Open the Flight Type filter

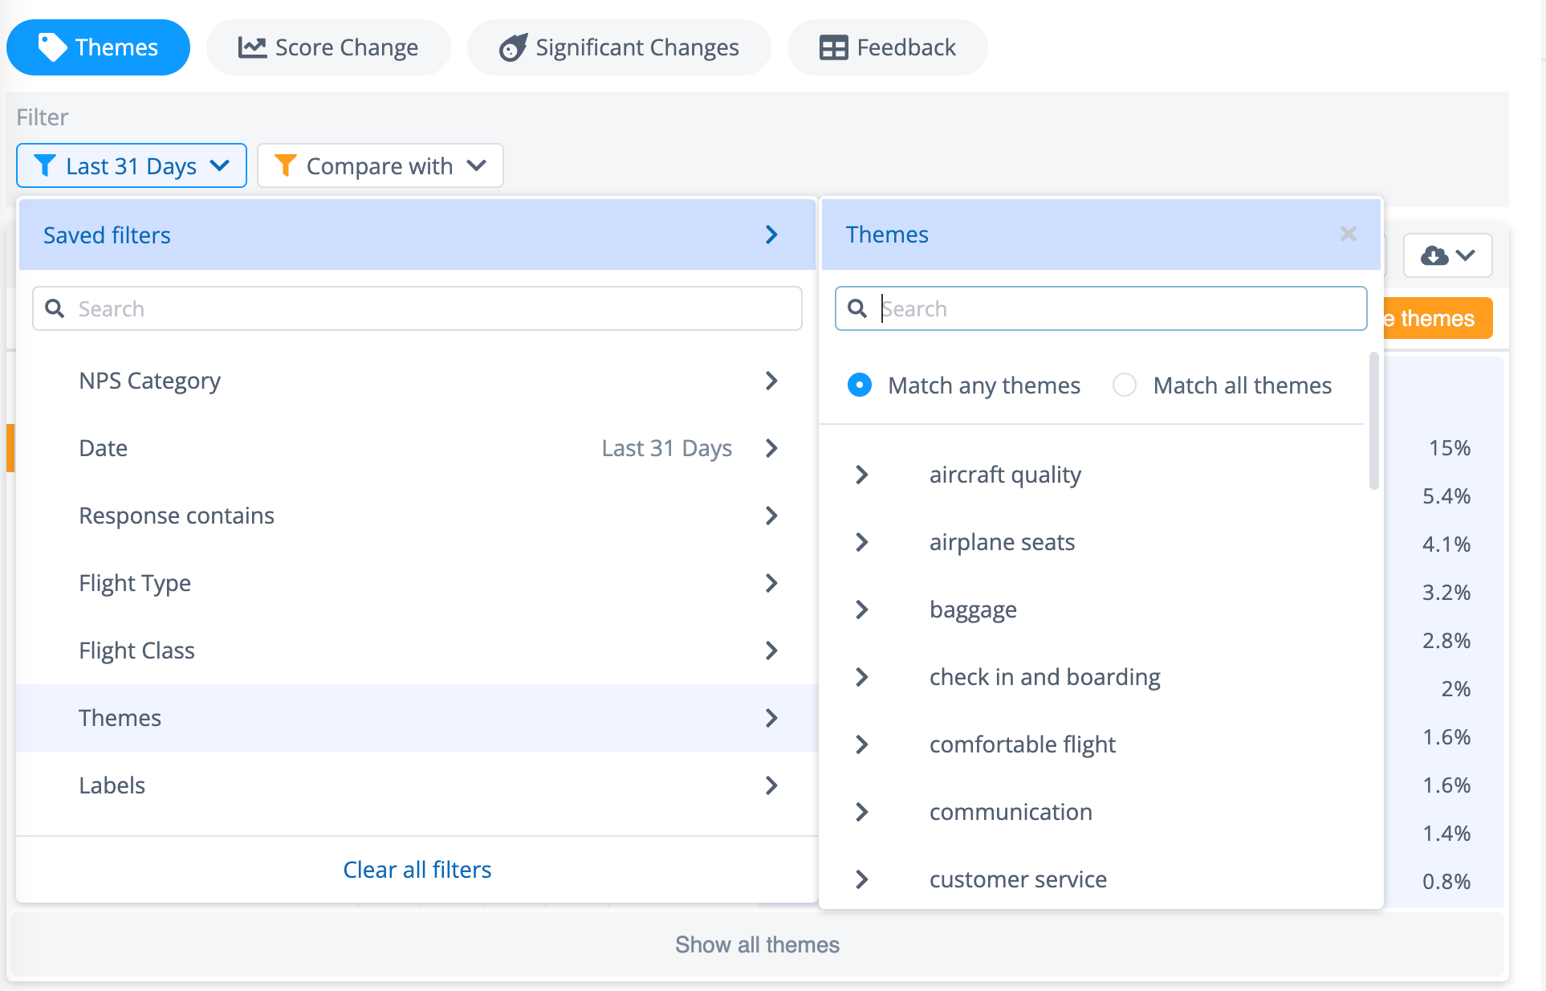click(417, 583)
